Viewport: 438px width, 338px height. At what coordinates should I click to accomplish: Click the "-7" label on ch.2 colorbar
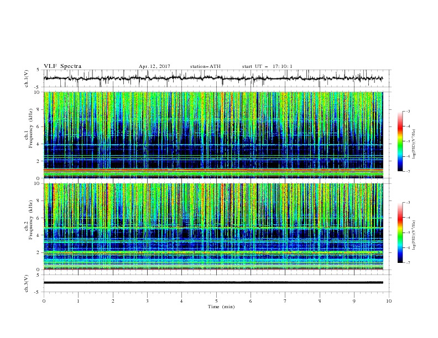(x=408, y=262)
